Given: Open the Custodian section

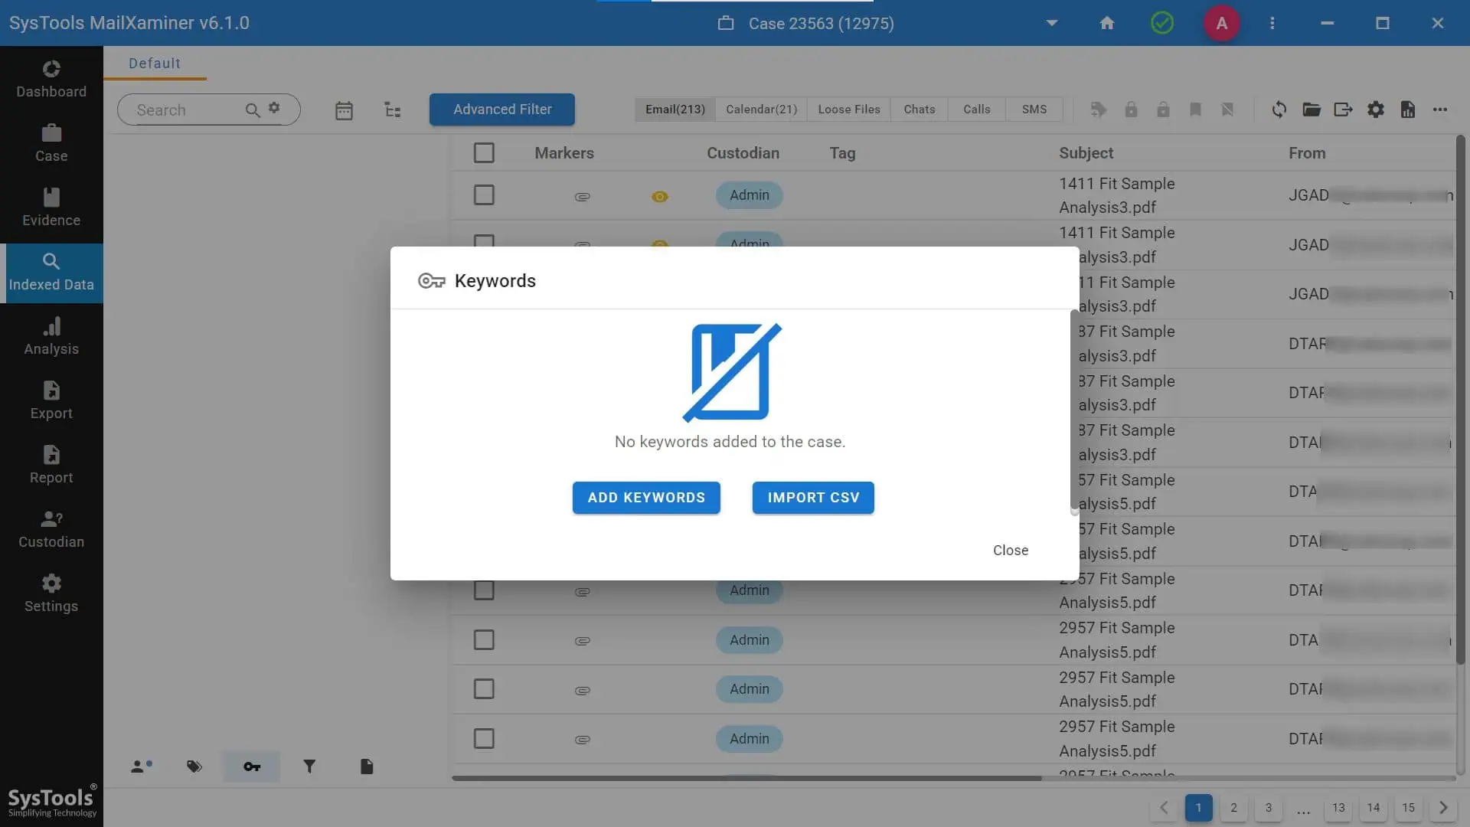Looking at the screenshot, I should (x=51, y=530).
